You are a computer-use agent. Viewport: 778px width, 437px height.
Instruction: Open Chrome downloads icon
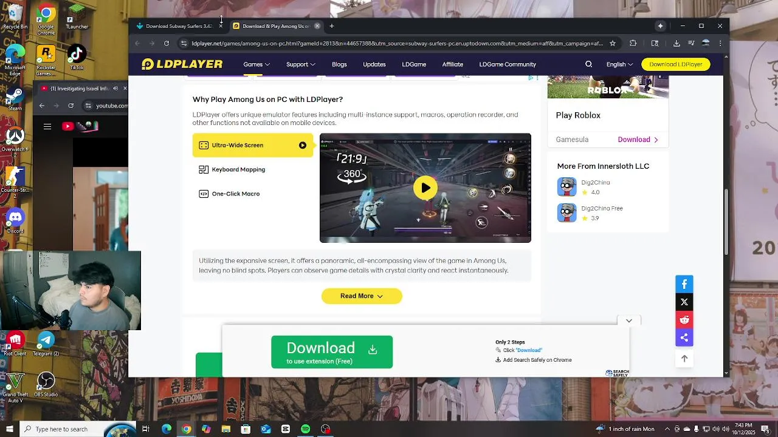[x=676, y=43]
